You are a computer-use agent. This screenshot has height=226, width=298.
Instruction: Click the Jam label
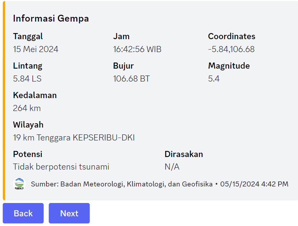point(121,36)
